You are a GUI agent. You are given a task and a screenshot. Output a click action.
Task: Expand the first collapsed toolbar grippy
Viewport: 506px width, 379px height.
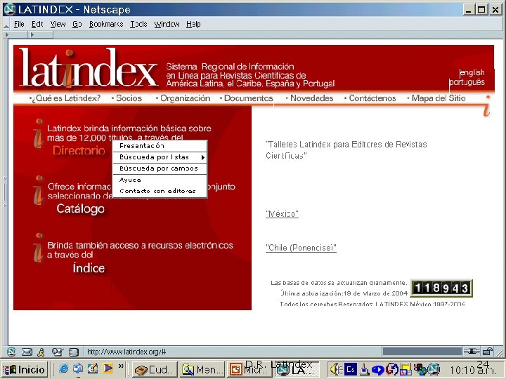(7, 34)
